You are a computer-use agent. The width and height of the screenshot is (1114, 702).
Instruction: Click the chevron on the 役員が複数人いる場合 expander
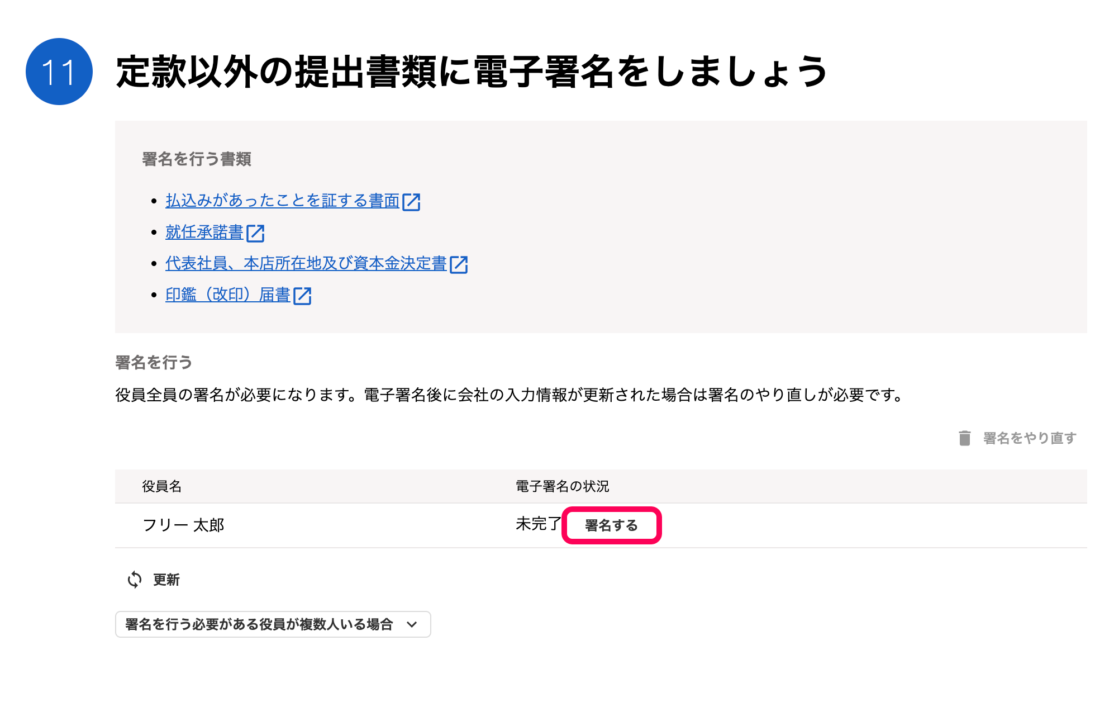tap(412, 625)
